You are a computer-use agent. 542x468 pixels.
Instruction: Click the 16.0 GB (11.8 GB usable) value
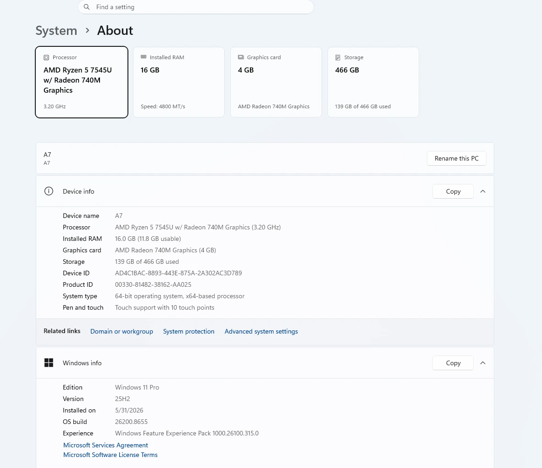(148, 239)
